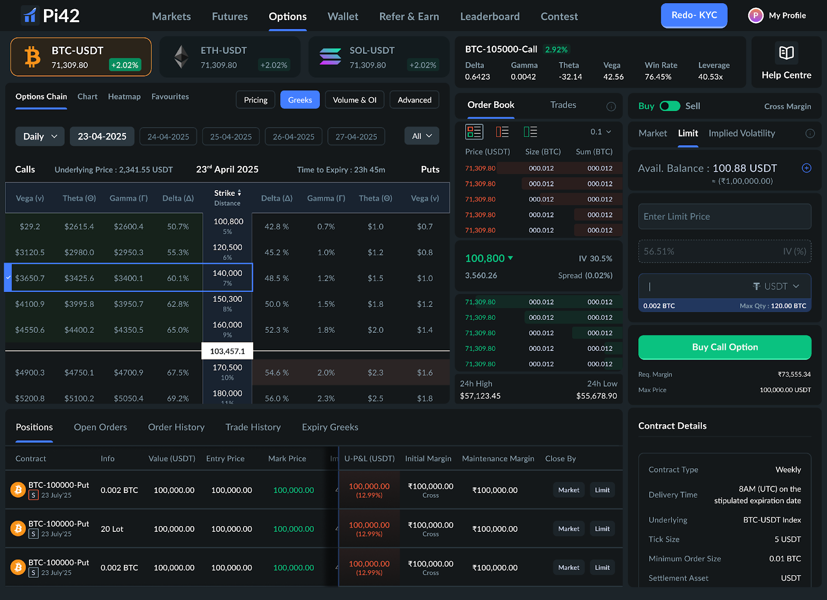Click the S badge in first position row
This screenshot has width=827, height=600.
click(x=34, y=495)
